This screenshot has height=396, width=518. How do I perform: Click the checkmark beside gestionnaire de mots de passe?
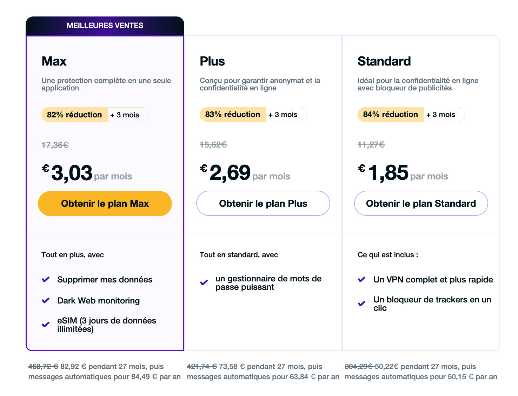204,282
